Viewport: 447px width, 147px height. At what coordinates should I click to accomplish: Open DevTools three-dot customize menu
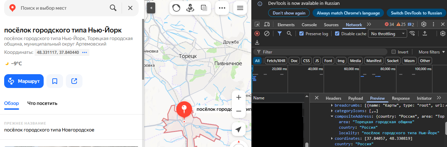433,24
